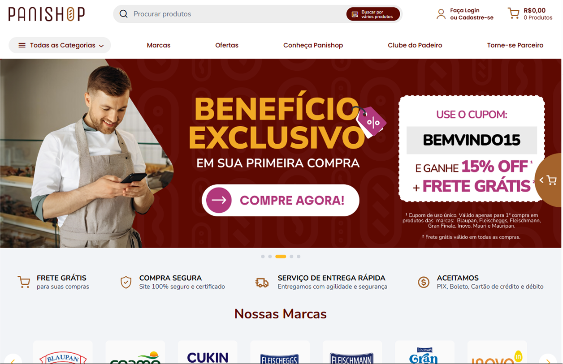The image size is (563, 364).
Task: Click the arrow icon in Compre Agora
Action: pyautogui.click(x=219, y=200)
